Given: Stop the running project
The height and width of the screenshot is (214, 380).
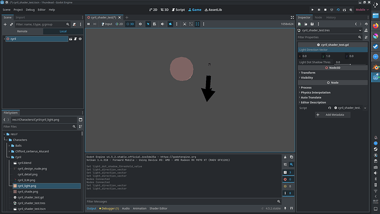Looking at the screenshot, I should tap(325, 10).
